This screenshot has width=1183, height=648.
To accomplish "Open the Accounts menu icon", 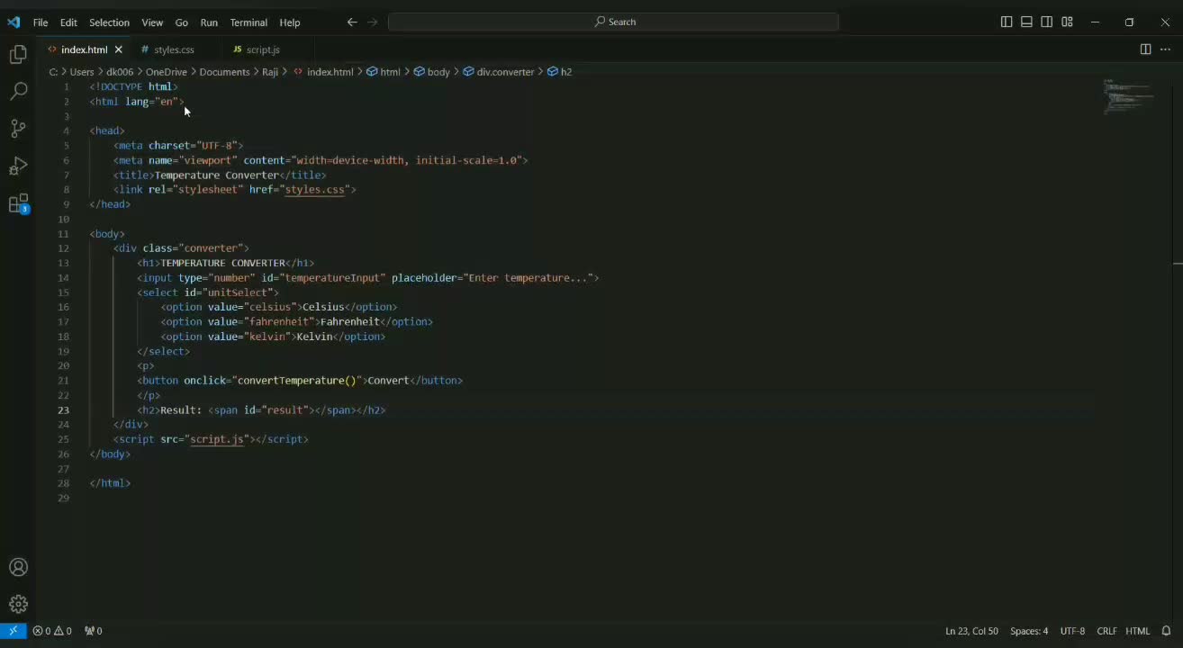I will click(18, 567).
